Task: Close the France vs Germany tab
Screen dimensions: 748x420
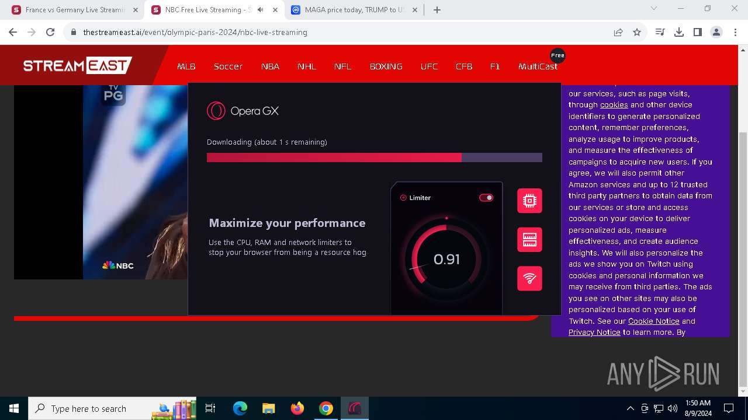Action: point(136,10)
